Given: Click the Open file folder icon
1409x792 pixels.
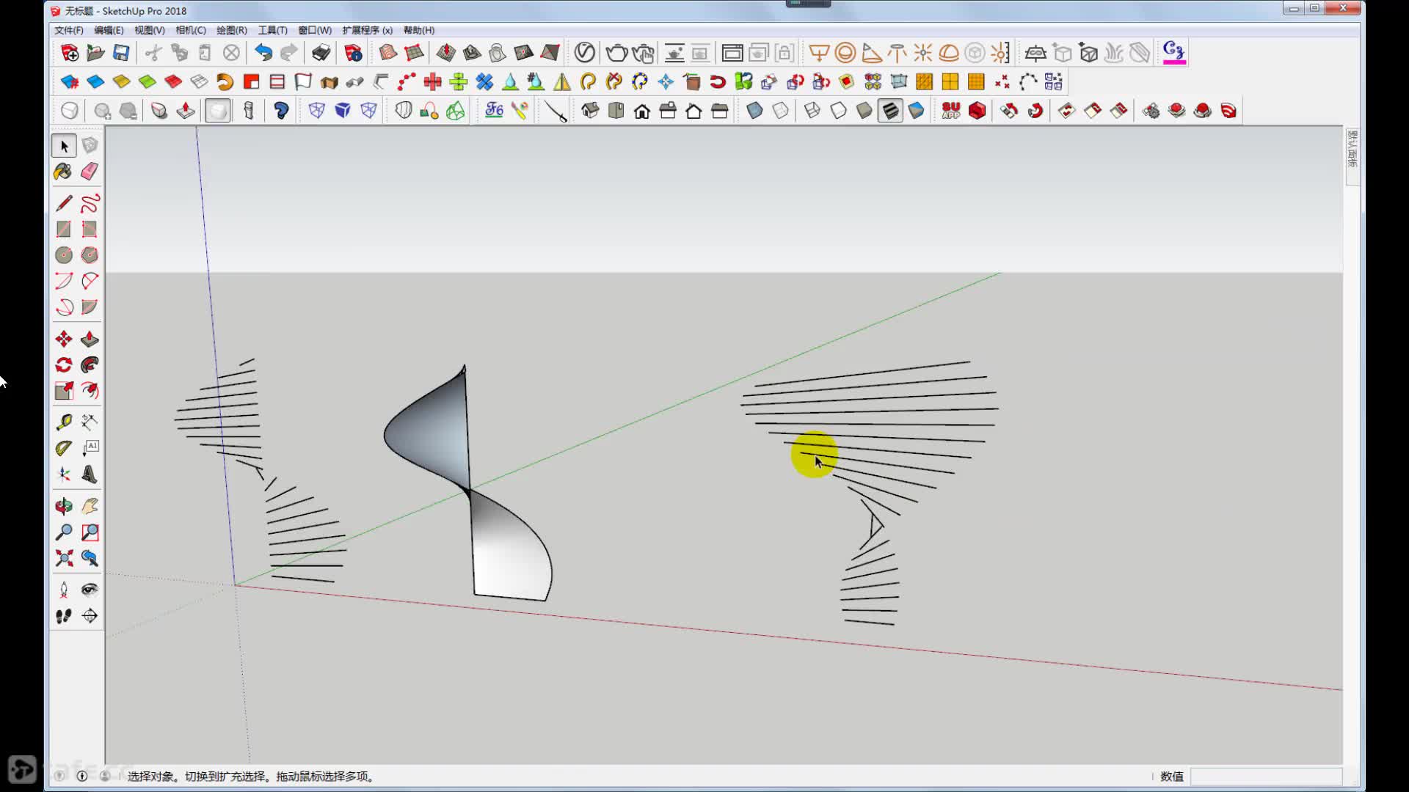Looking at the screenshot, I should [95, 53].
